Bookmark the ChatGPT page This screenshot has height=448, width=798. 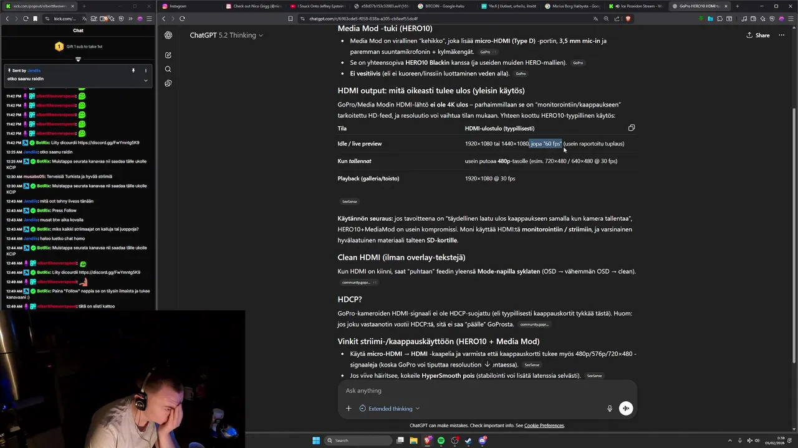(291, 19)
